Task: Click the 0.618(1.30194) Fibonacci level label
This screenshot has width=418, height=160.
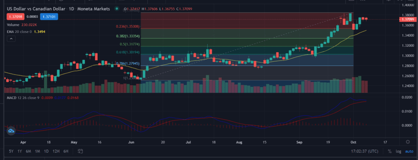Action: pyautogui.click(x=128, y=52)
